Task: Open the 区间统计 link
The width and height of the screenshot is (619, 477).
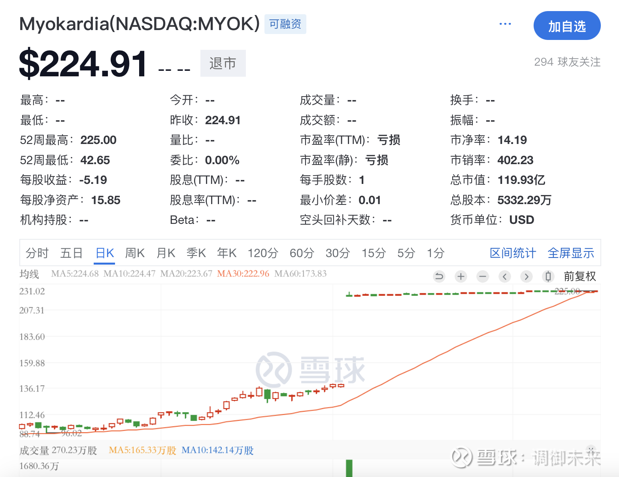Action: [513, 253]
